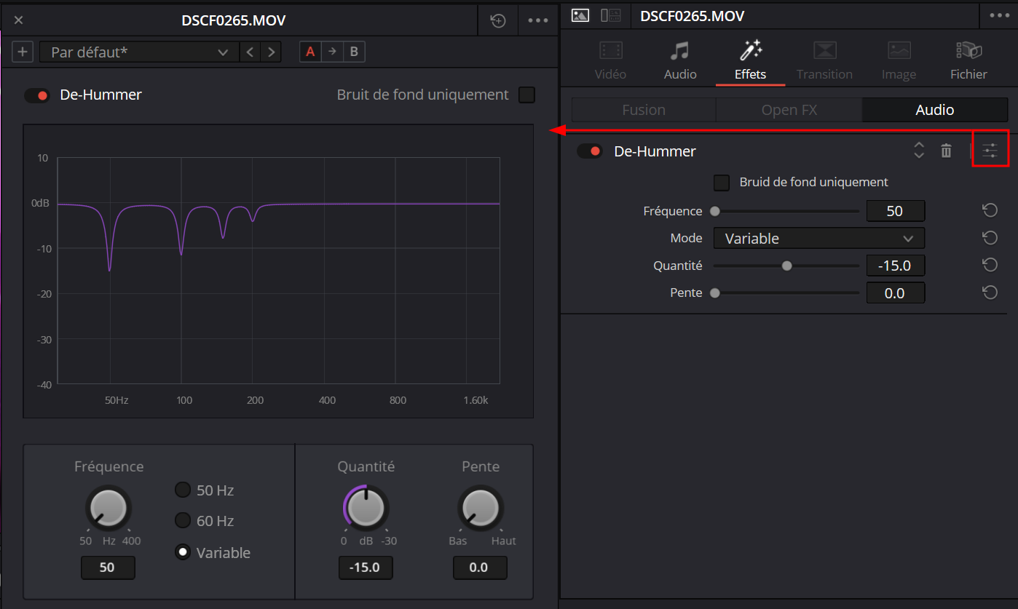The width and height of the screenshot is (1018, 609).
Task: Click the Quantité knob
Action: 366,508
